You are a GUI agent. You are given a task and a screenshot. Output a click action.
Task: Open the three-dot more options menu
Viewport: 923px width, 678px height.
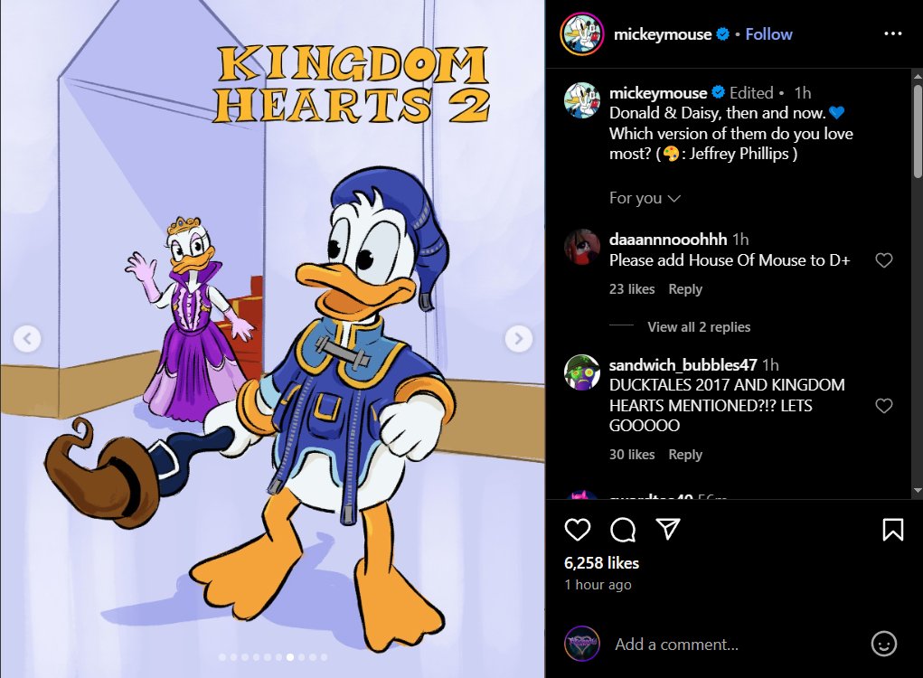[893, 33]
